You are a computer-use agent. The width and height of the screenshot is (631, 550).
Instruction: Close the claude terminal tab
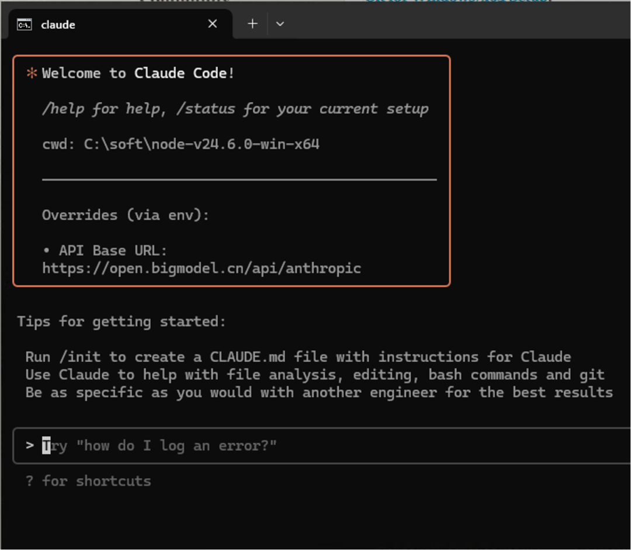[x=213, y=24]
